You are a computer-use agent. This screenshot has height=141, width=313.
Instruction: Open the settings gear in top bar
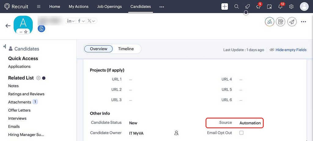(291, 7)
